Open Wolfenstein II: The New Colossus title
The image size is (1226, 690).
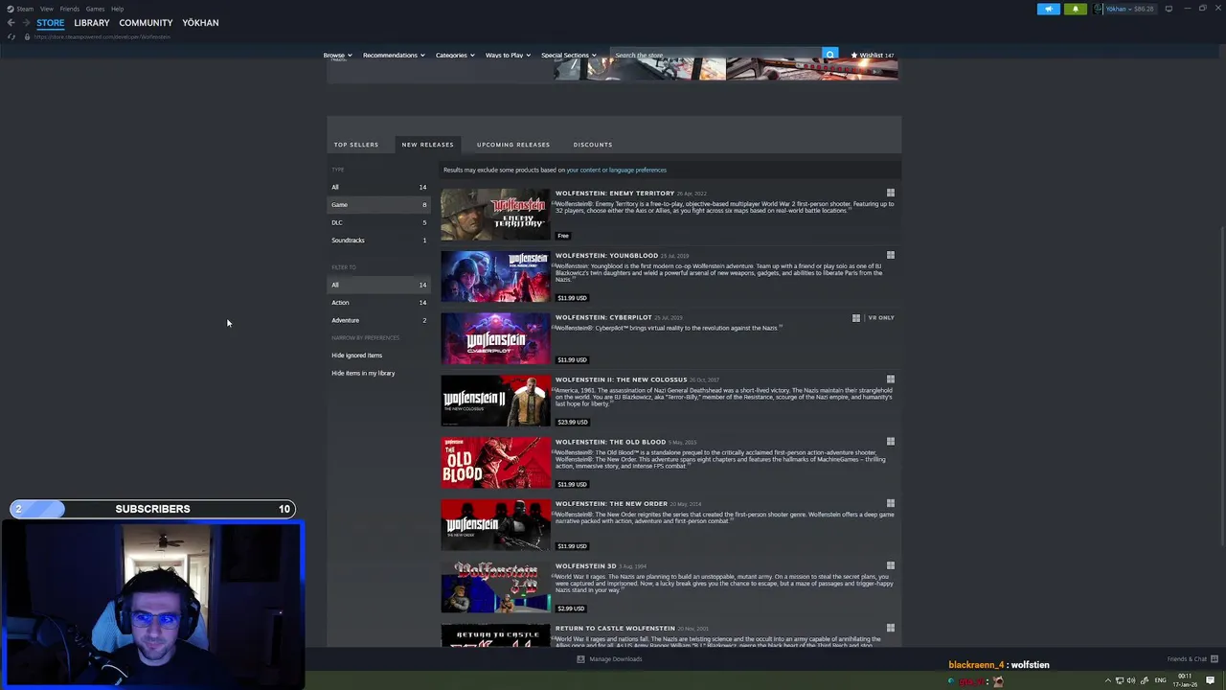pyautogui.click(x=621, y=379)
